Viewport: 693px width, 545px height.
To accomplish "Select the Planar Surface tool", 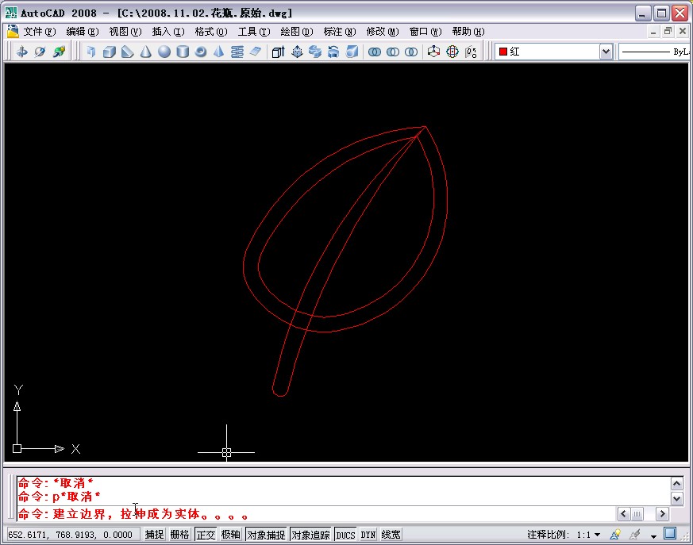I will (256, 52).
